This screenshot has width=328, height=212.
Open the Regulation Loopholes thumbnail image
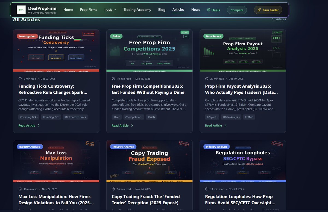243,161
